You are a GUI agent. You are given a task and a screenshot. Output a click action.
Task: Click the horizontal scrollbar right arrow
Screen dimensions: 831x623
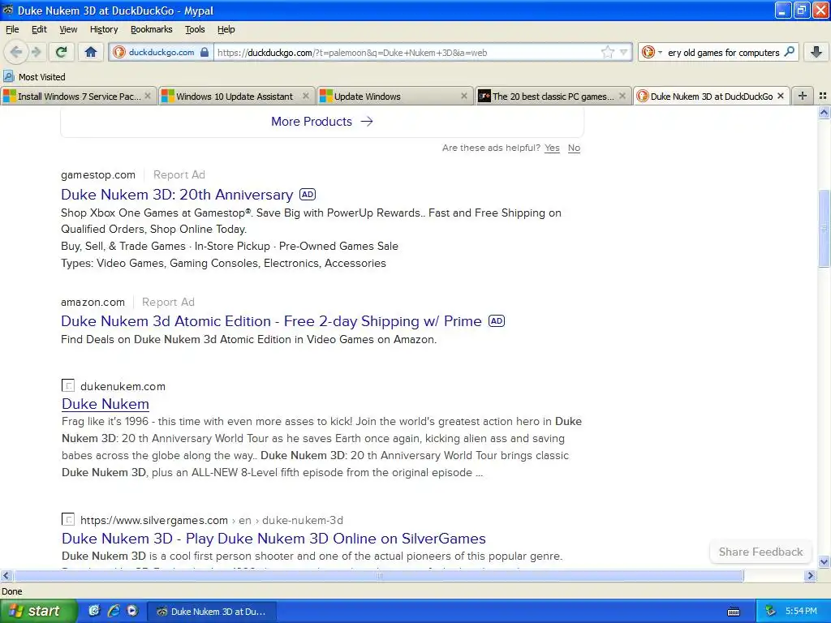(810, 575)
